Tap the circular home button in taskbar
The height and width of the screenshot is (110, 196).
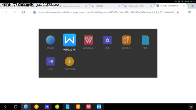16,107
